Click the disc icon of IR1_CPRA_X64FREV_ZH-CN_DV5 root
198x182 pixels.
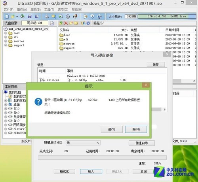tap(6, 29)
